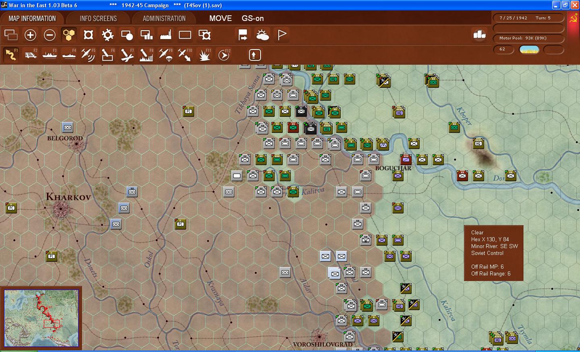
Task: Click the overlapping rectangles map view icon
Action: 11,35
